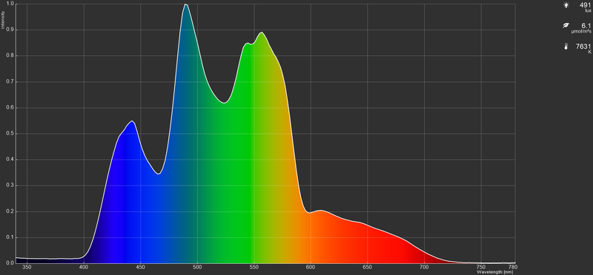Click the 600 wavelength tick label
The height and width of the screenshot is (275, 593).
coord(311,267)
